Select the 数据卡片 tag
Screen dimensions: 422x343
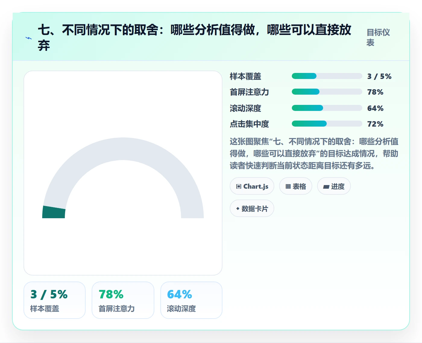pos(252,208)
